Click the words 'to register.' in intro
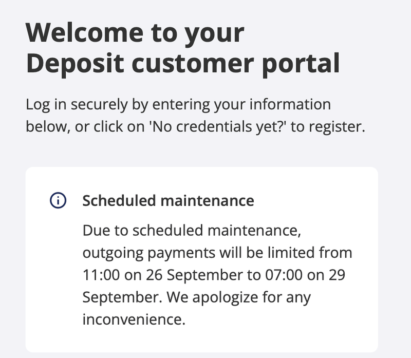This screenshot has height=358, width=411. click(328, 127)
